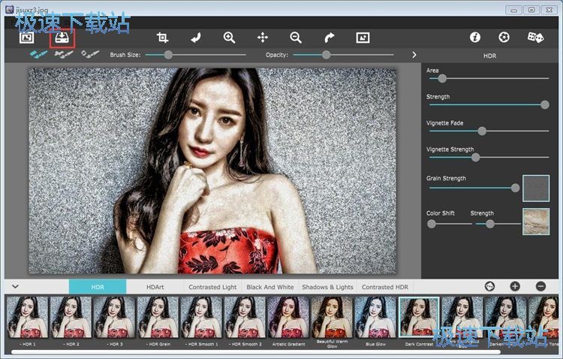Click the open image icon
Viewport: 563px width, 359px height.
click(27, 38)
